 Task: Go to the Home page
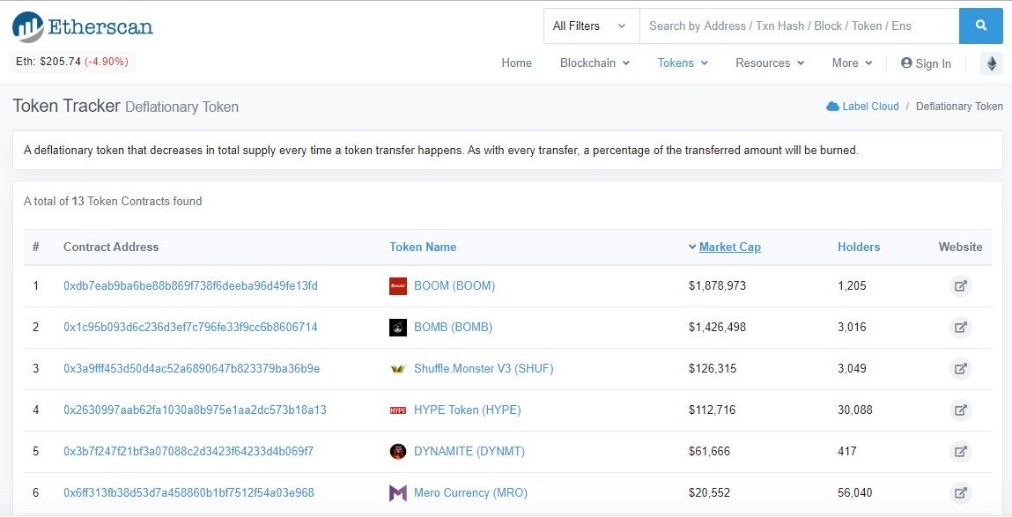pyautogui.click(x=516, y=63)
